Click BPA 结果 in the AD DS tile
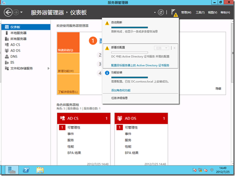Screen dimensions: 235x176 (131, 153)
